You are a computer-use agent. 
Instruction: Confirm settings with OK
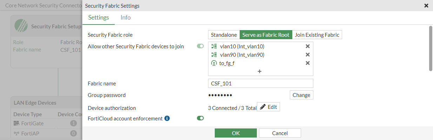click(x=235, y=133)
